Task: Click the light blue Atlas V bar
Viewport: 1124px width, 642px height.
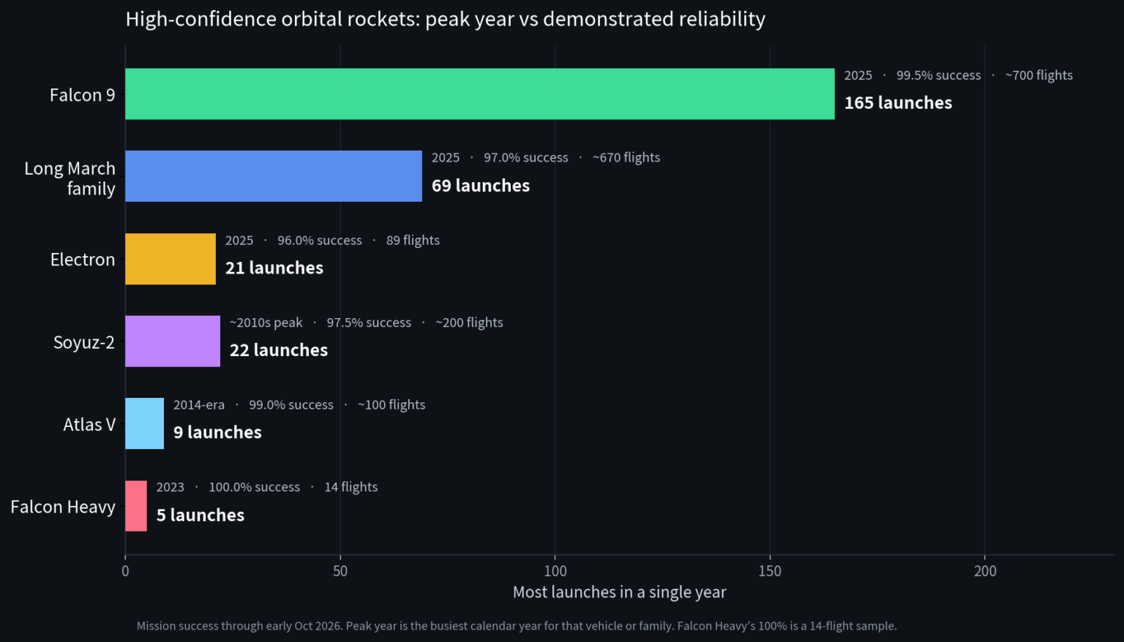Action: point(144,423)
